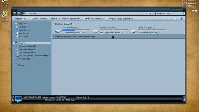Collapse the Жесткие диски group
This screenshot has width=199, height=112.
click(x=53, y=24)
